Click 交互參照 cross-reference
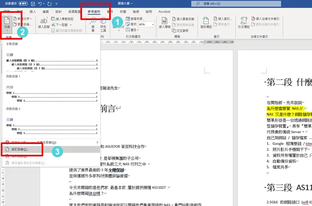The width and height of the screenshot is (312, 206). [180, 31]
